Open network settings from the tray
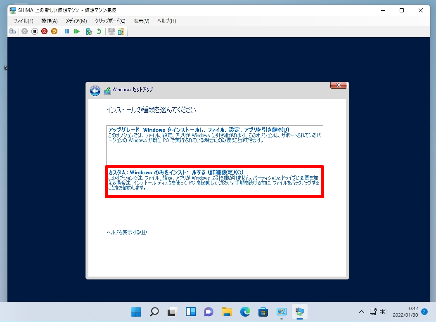Image resolution: width=436 pixels, height=322 pixels. click(x=373, y=312)
